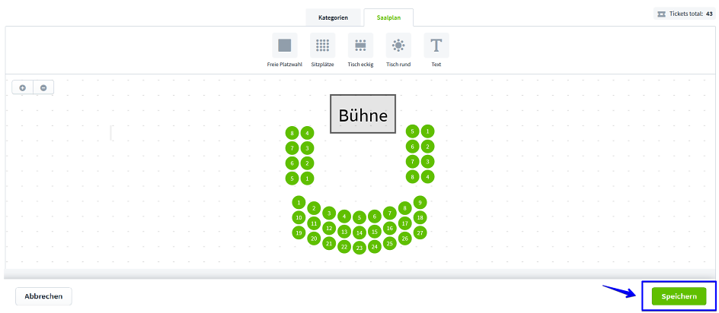Select the Freie Platzwahl tool icon
The image size is (719, 313).
pyautogui.click(x=284, y=46)
